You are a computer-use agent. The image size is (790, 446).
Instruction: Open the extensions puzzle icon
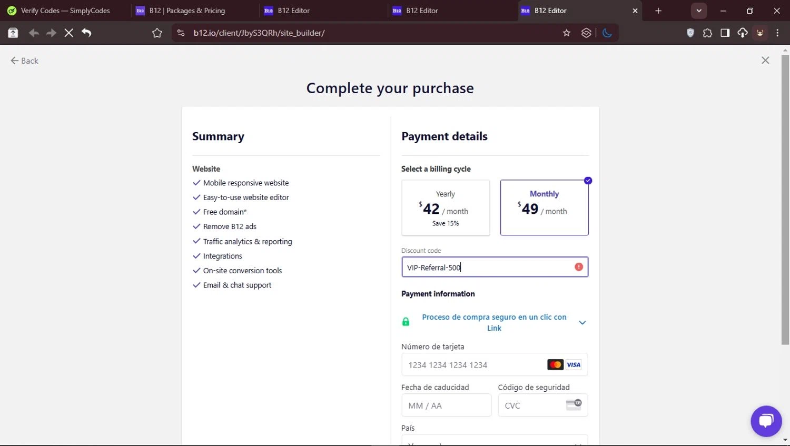coord(708,33)
